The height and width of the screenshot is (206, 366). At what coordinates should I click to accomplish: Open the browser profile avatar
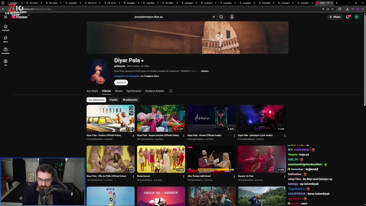(x=357, y=9)
